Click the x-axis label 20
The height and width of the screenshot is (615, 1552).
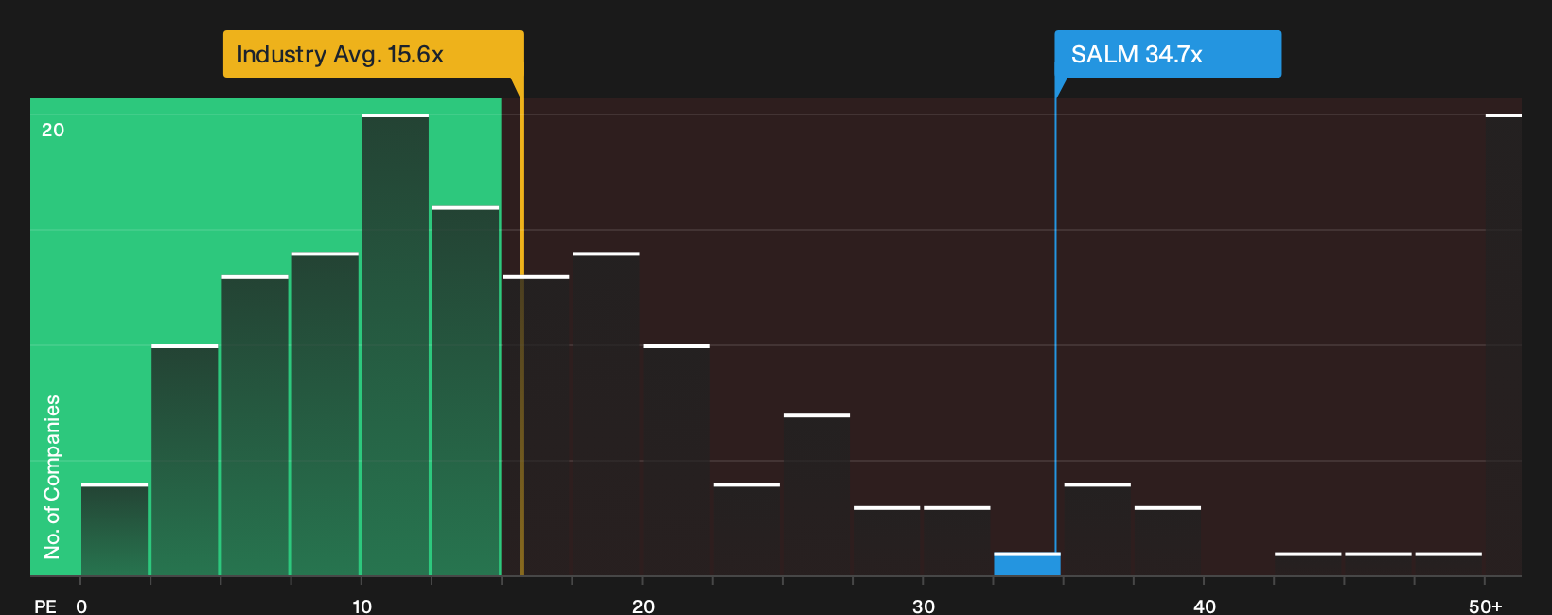tap(643, 606)
